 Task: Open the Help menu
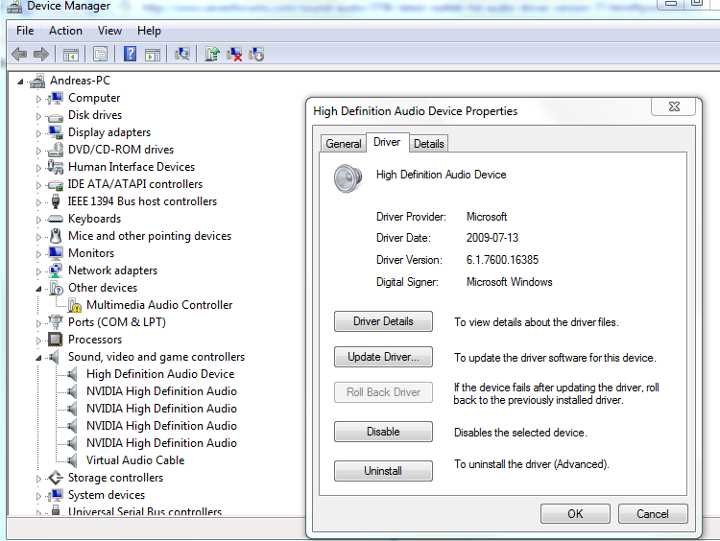tap(149, 31)
